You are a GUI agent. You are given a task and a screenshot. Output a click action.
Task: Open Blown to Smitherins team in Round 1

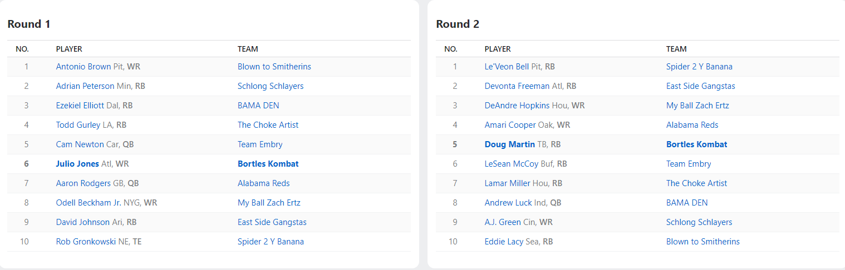[x=274, y=67]
